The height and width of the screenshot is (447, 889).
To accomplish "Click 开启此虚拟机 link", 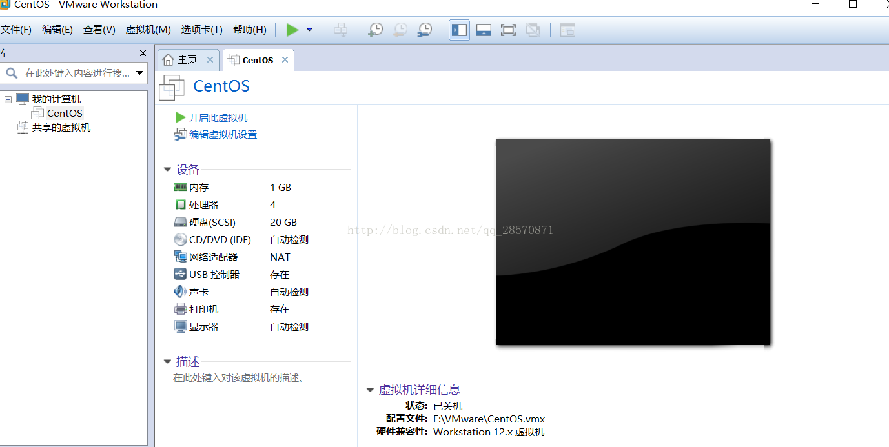I will [x=218, y=117].
